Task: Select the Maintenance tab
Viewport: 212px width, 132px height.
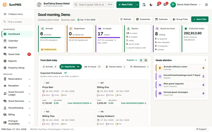Action: pyautogui.click(x=138, y=67)
